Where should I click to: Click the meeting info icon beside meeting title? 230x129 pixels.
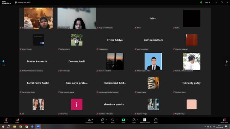pos(15,3)
